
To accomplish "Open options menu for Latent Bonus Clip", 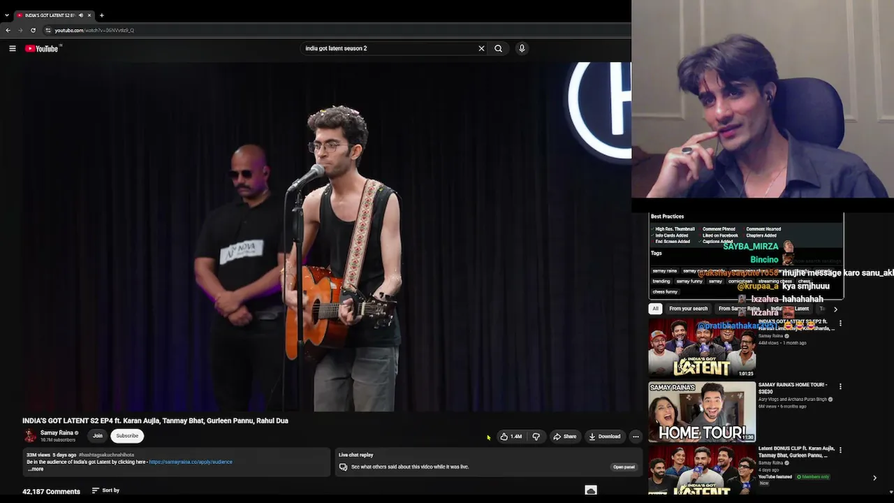I will pyautogui.click(x=840, y=450).
